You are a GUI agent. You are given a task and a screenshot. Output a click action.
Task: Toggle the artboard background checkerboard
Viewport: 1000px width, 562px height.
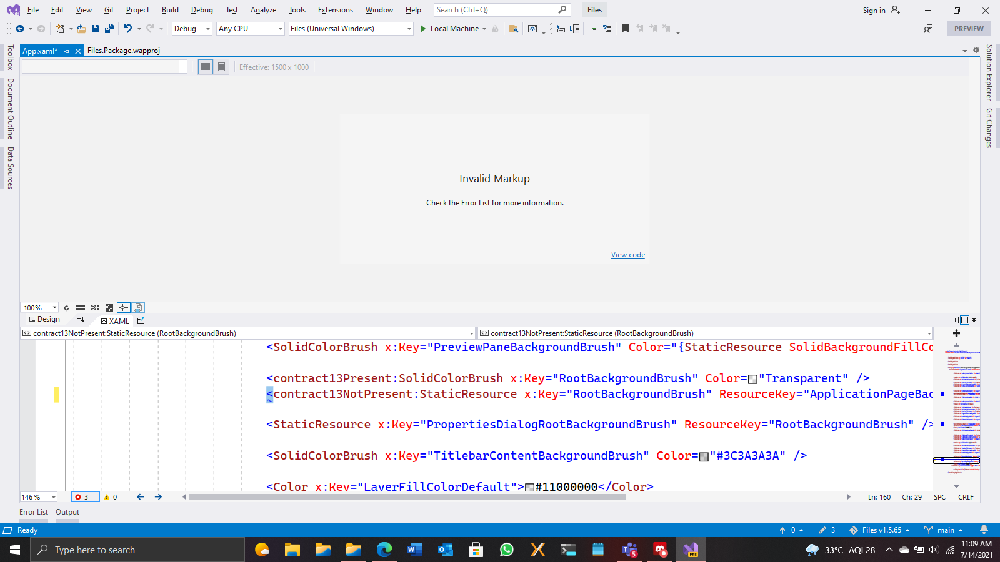coord(109,308)
